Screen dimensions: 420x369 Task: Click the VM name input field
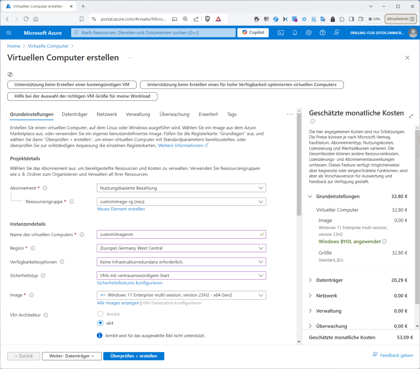pos(181,235)
